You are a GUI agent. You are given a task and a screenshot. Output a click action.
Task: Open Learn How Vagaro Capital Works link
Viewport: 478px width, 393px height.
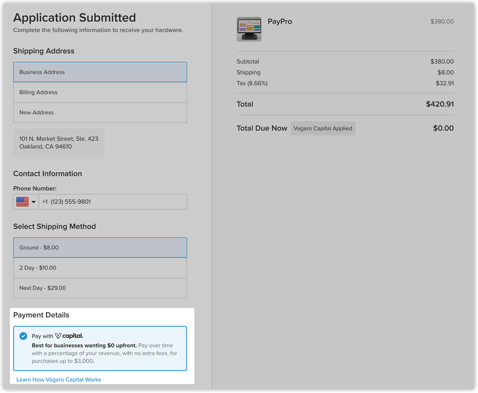(58, 380)
